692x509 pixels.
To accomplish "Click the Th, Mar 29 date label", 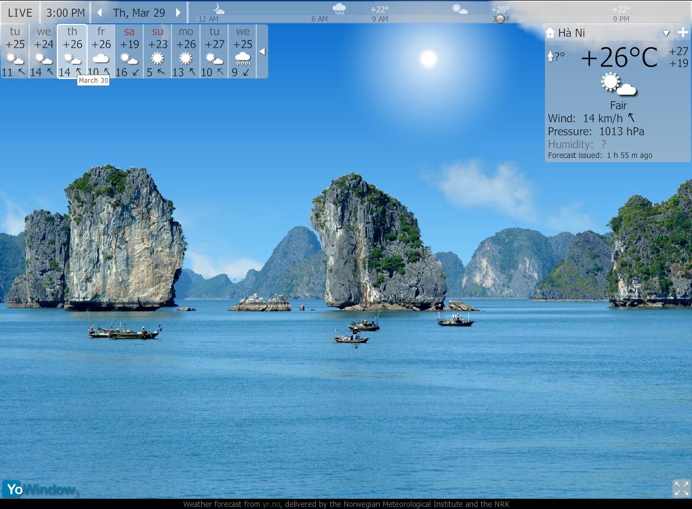I will 139,13.
